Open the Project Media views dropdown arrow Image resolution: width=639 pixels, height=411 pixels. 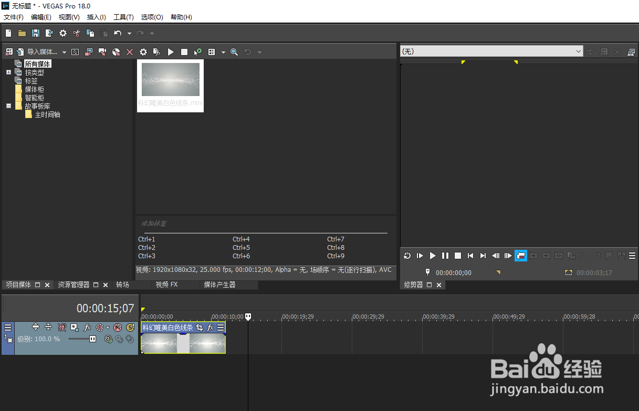tap(223, 52)
